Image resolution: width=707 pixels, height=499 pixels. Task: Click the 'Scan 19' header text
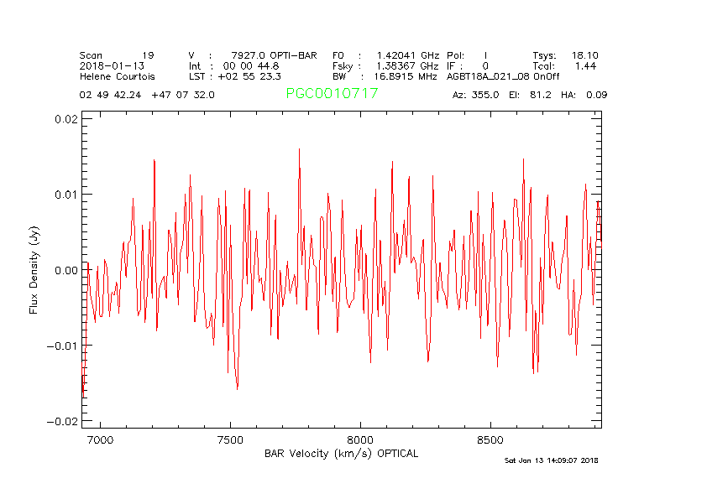tap(117, 55)
